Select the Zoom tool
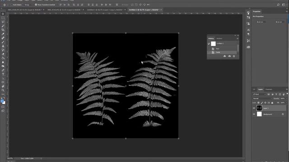This screenshot has width=289, height=162. [x=3, y=90]
